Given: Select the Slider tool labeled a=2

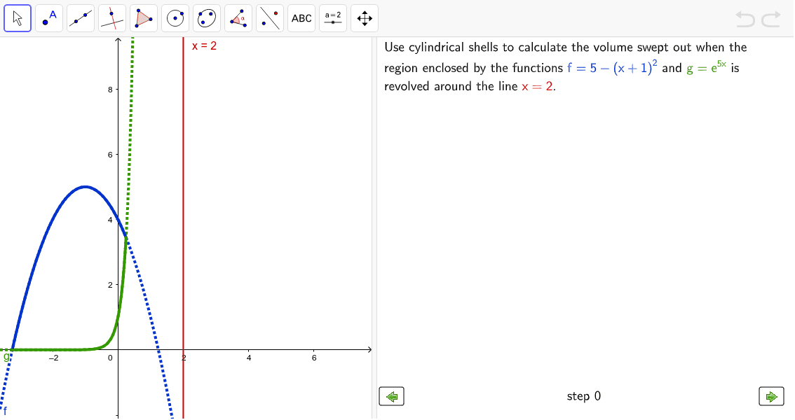Looking at the screenshot, I should coord(332,17).
